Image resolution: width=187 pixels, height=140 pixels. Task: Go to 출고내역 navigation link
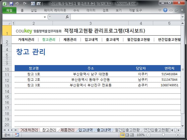tap(112, 40)
